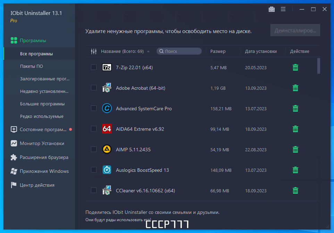Click the trash icon for AIMP 5.11.2435
This screenshot has width=334, height=233.
point(295,149)
